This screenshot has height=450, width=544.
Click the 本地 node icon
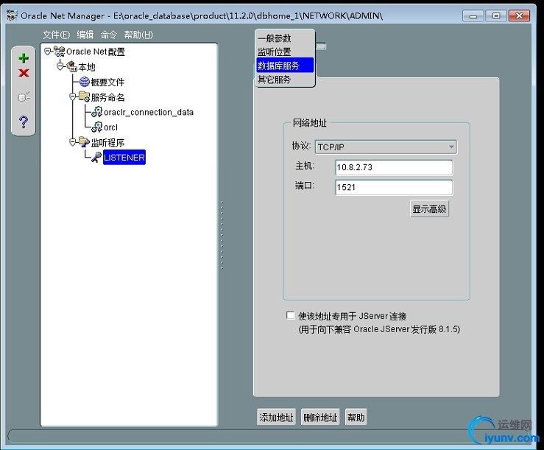(72, 67)
